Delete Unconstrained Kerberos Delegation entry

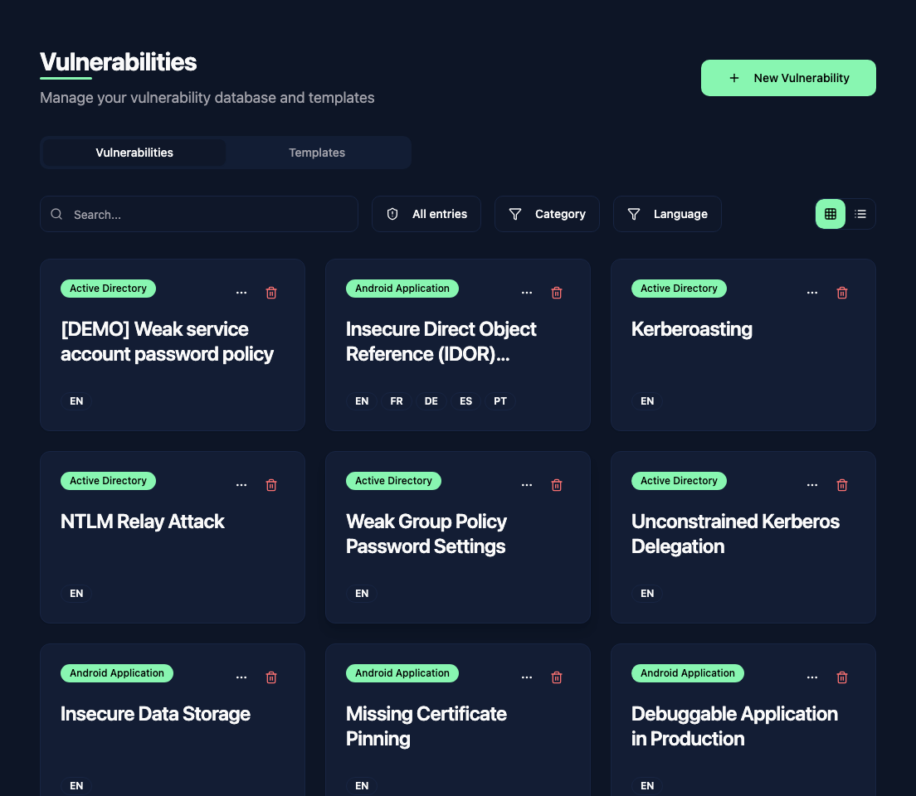click(842, 485)
